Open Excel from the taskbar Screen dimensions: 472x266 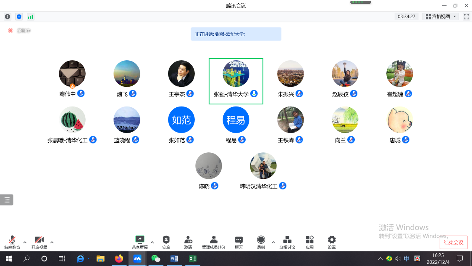192,259
